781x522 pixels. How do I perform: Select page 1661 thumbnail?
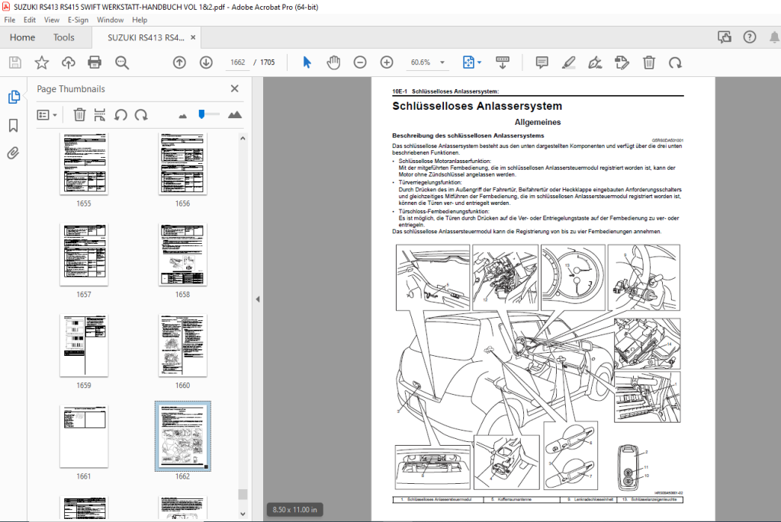pos(84,437)
